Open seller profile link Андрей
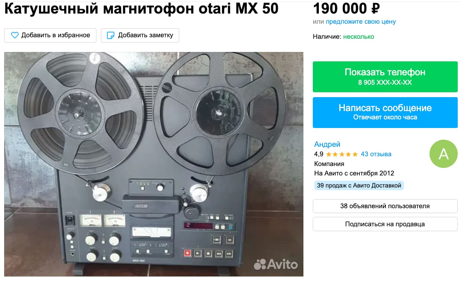Viewport: 460px width, 282px height. click(x=327, y=144)
